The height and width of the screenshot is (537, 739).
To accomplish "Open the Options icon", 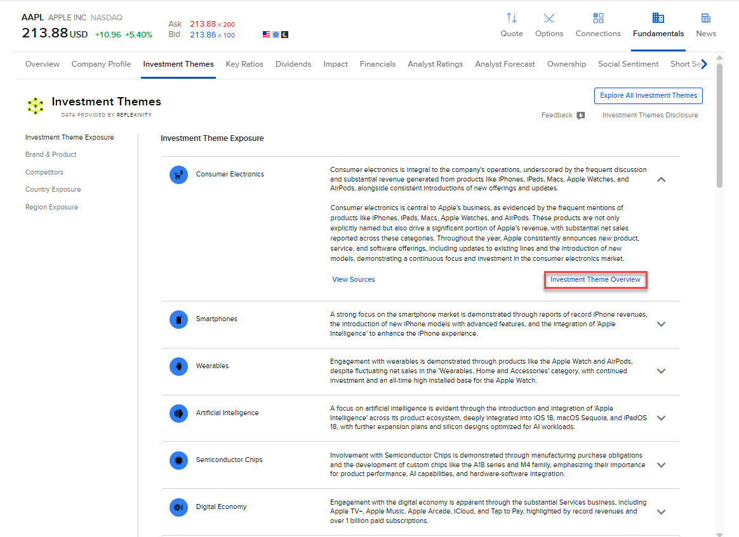I will (x=549, y=18).
